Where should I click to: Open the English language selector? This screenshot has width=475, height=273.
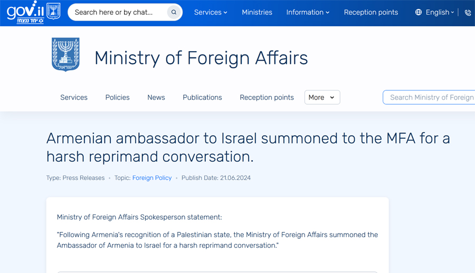[440, 12]
